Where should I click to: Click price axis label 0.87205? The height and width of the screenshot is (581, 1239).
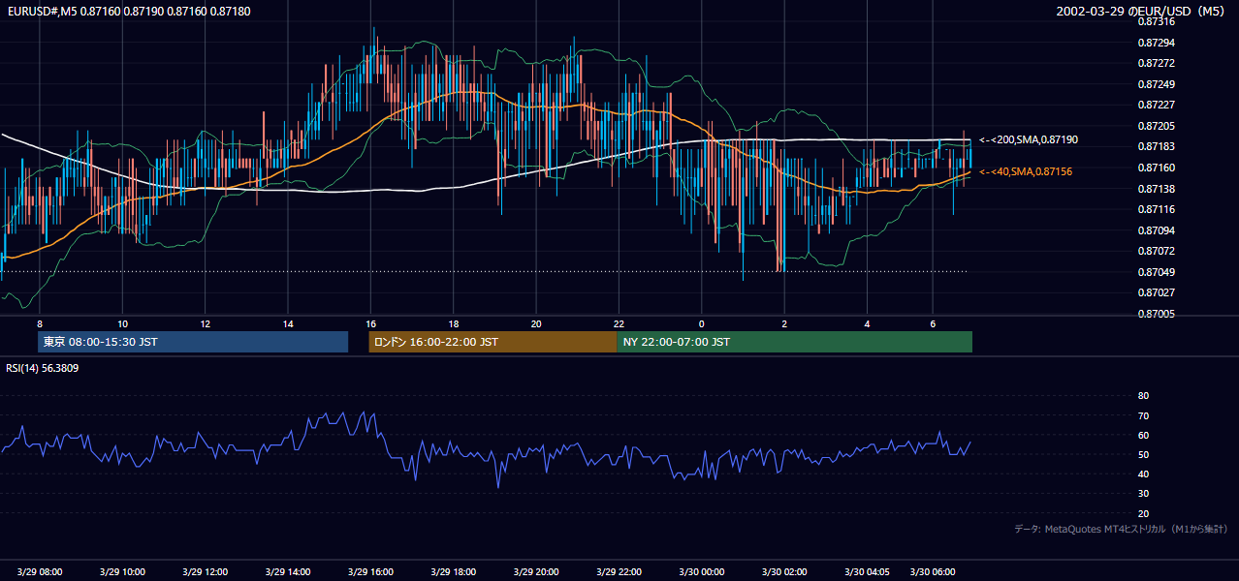click(1156, 126)
